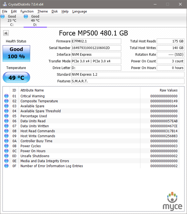Click status icon for Available Spare Threshold row
This screenshot has height=214, width=187.
6,111
